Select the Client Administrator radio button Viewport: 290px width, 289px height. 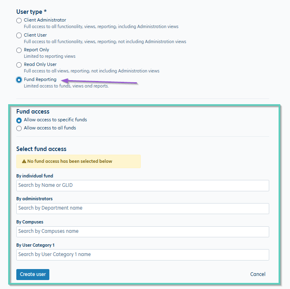point(19,20)
